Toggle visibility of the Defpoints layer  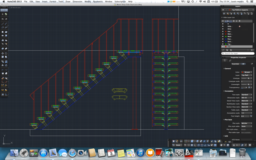click(223, 26)
